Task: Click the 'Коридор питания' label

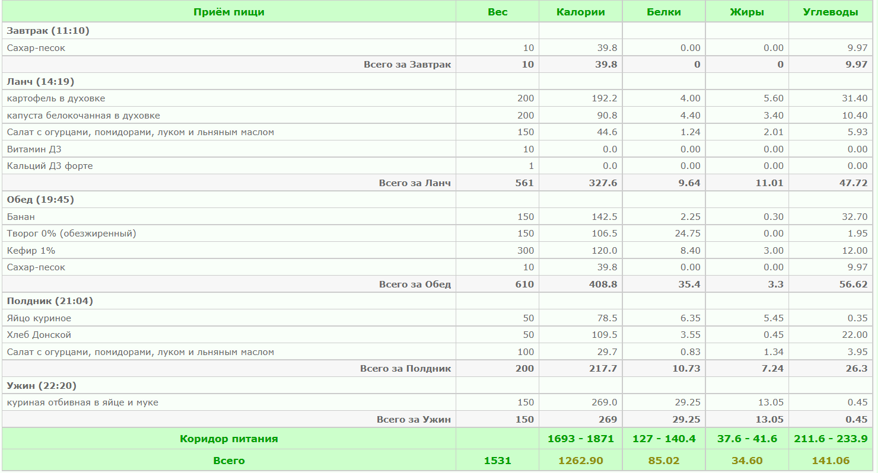Action: pyautogui.click(x=229, y=439)
